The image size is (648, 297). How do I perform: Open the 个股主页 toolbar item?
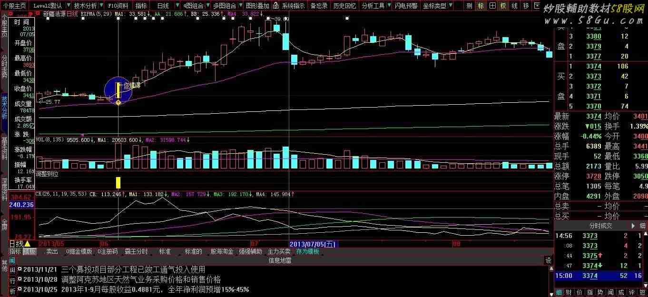coord(14,6)
